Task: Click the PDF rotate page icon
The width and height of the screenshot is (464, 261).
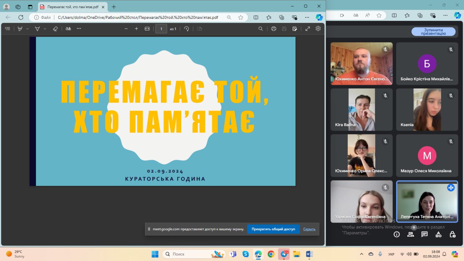Action: tap(187, 29)
